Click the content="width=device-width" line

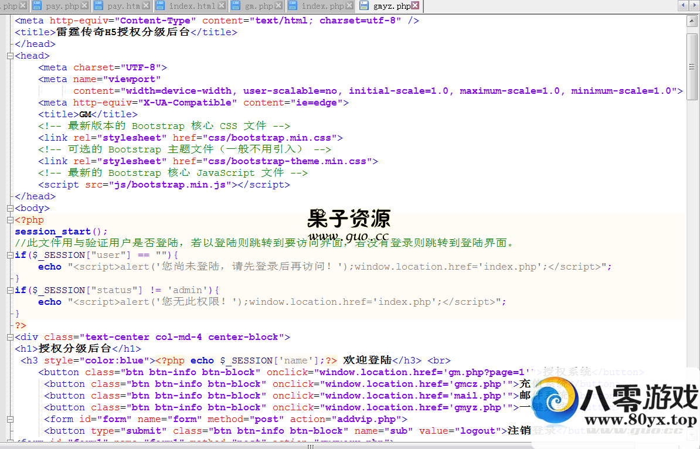pyautogui.click(x=378, y=91)
